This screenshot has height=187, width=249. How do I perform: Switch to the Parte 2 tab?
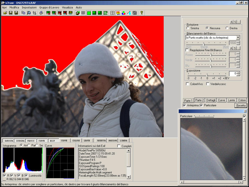[200, 100]
